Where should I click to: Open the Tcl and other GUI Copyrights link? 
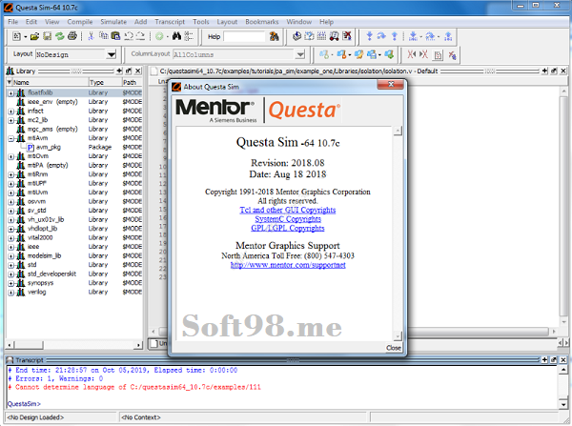pos(288,210)
